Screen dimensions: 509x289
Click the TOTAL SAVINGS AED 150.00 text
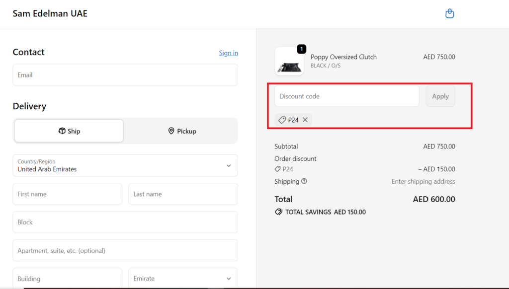(325, 212)
